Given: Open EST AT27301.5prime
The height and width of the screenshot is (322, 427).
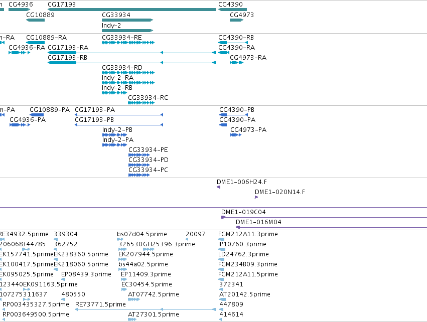Looking at the screenshot, I should point(154,314).
